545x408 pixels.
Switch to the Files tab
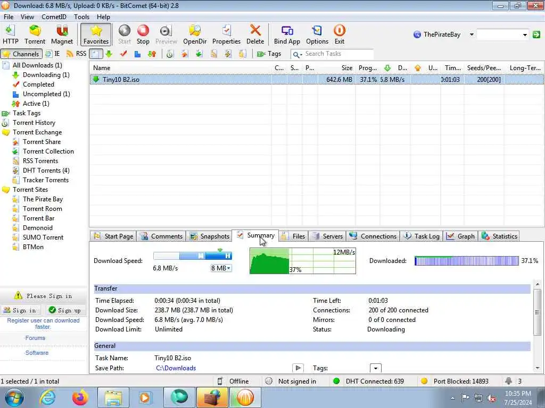[x=294, y=236]
